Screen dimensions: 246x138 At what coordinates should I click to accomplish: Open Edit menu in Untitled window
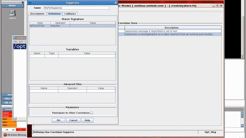(21, 41)
